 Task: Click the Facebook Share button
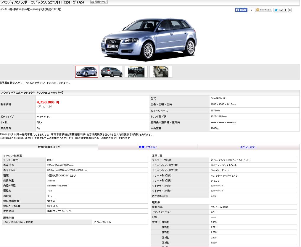coord(241,10)
